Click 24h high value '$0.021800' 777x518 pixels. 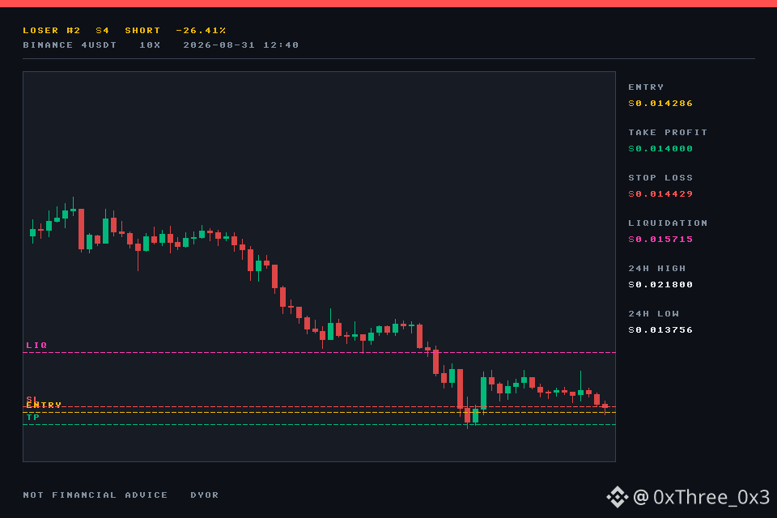tap(660, 285)
